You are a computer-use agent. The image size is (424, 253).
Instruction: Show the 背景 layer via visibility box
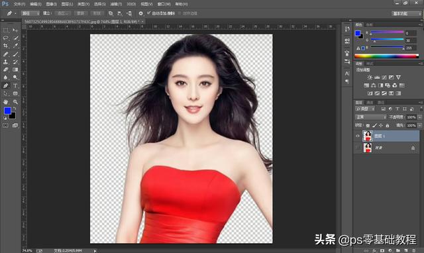358,148
